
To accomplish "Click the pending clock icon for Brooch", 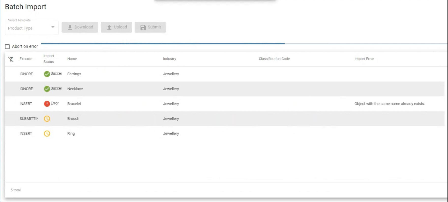I will point(47,119).
